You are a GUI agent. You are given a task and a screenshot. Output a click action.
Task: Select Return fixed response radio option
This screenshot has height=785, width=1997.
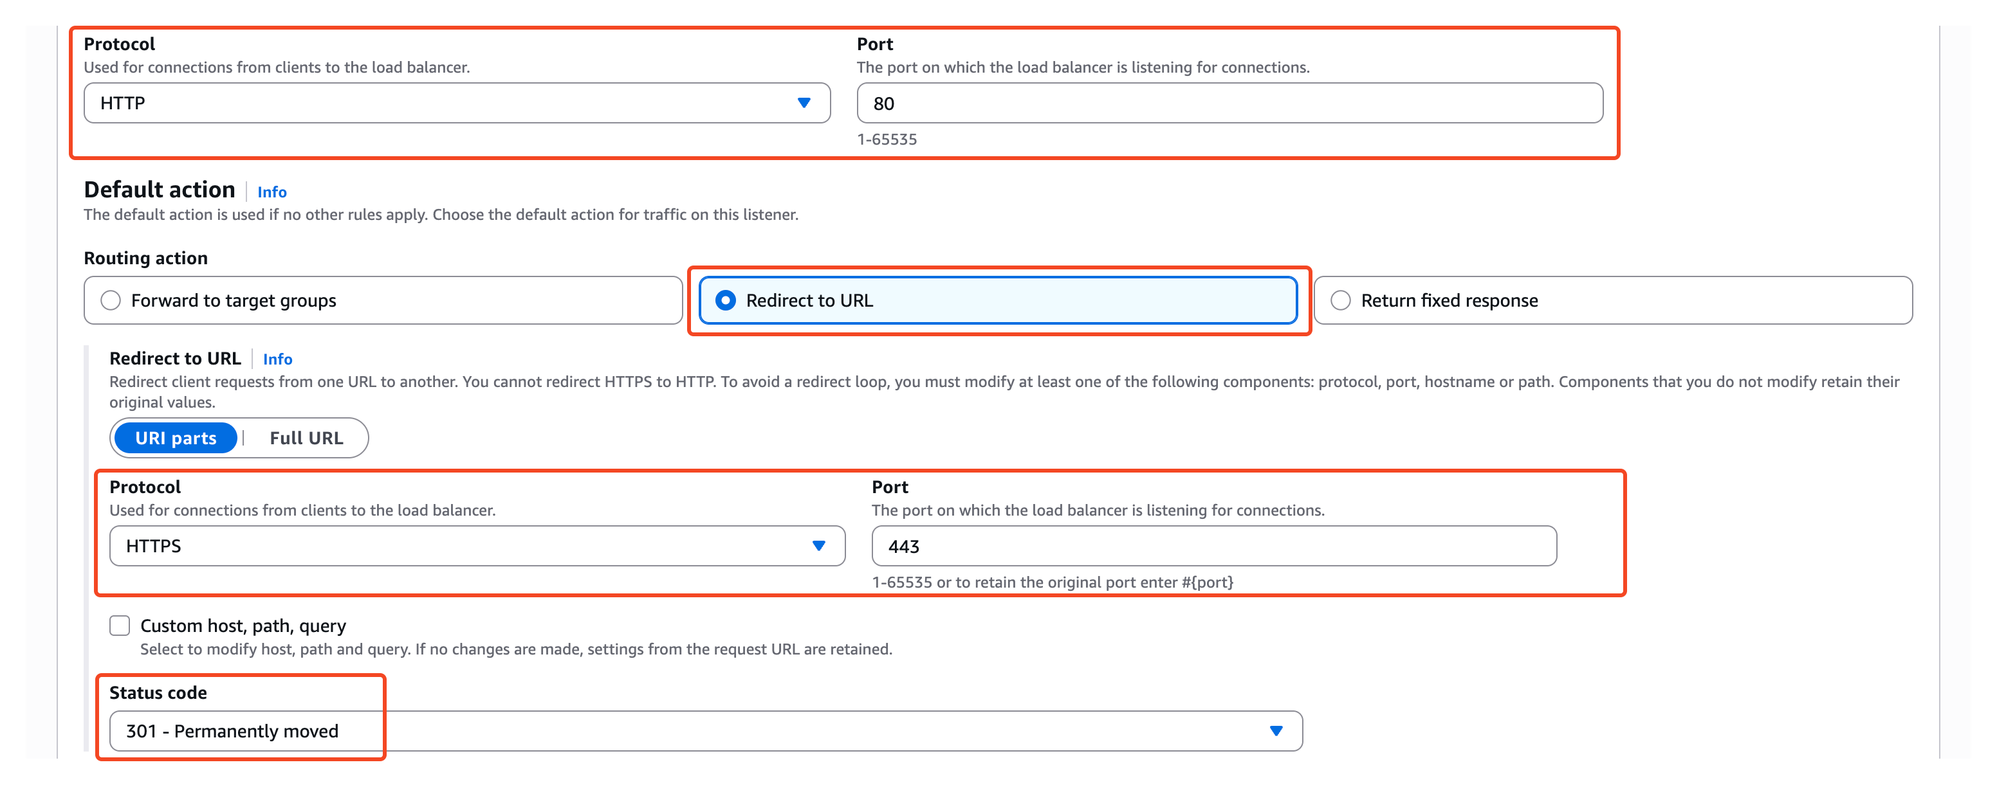(1340, 301)
